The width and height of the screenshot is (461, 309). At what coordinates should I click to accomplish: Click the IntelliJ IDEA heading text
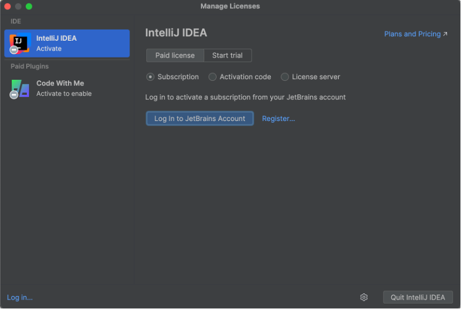point(176,32)
